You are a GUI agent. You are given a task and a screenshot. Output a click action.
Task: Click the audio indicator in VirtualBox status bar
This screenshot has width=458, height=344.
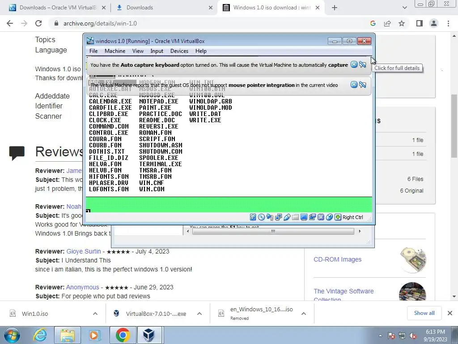point(270,217)
